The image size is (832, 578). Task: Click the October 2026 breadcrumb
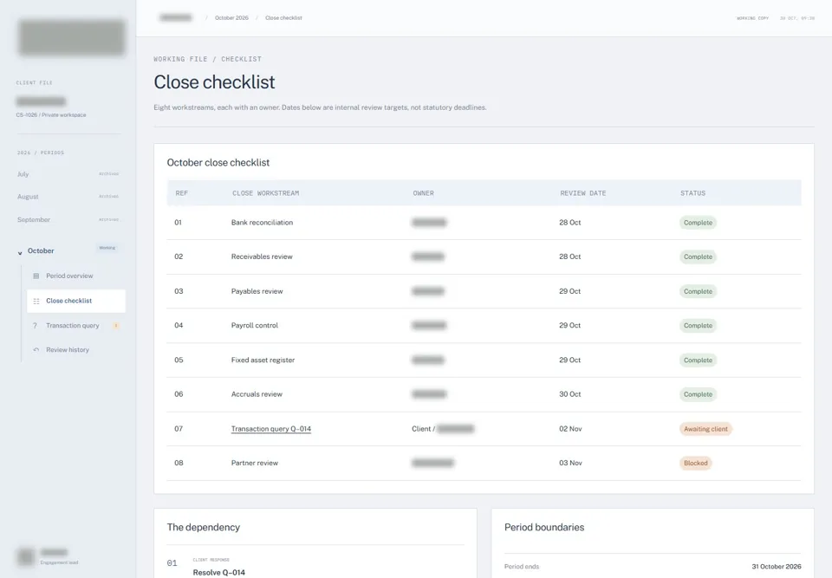[x=231, y=18]
